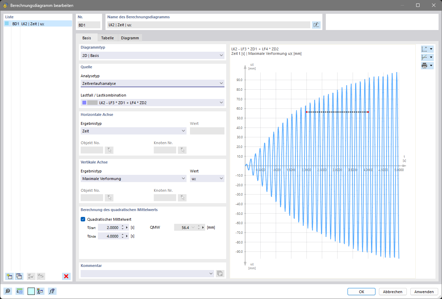
Task: Switch to the Diagramm tab
Action: [x=130, y=38]
